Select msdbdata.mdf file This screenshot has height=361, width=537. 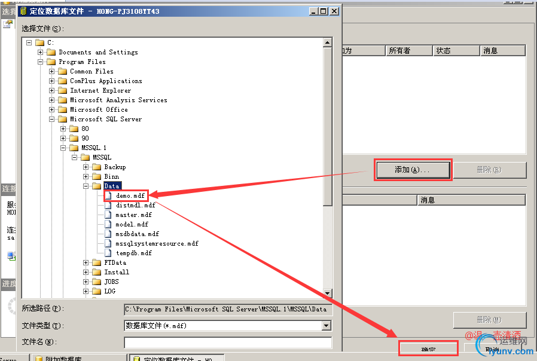tap(137, 234)
